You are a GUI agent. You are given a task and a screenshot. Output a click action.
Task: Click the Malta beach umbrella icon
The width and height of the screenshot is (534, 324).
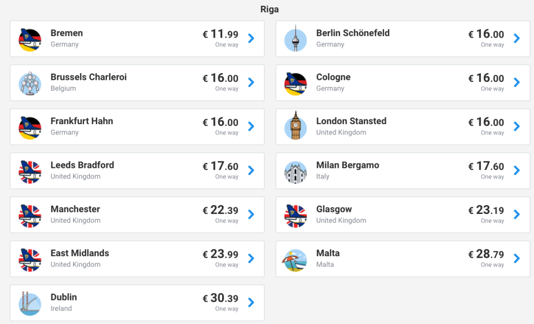pyautogui.click(x=296, y=259)
